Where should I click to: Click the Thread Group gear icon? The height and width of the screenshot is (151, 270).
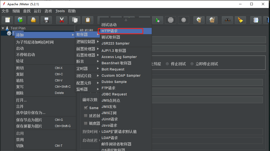click(x=9, y=33)
